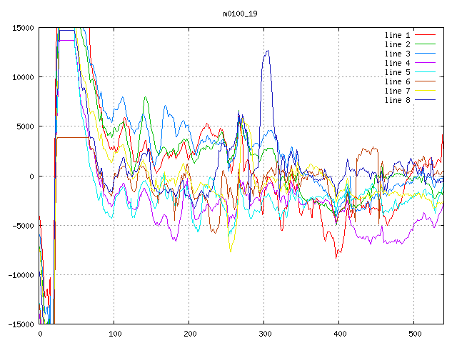Image resolution: width=457 pixels, height=343 pixels.
Task: Hide "line 2" via its legend label
Action: [x=398, y=44]
